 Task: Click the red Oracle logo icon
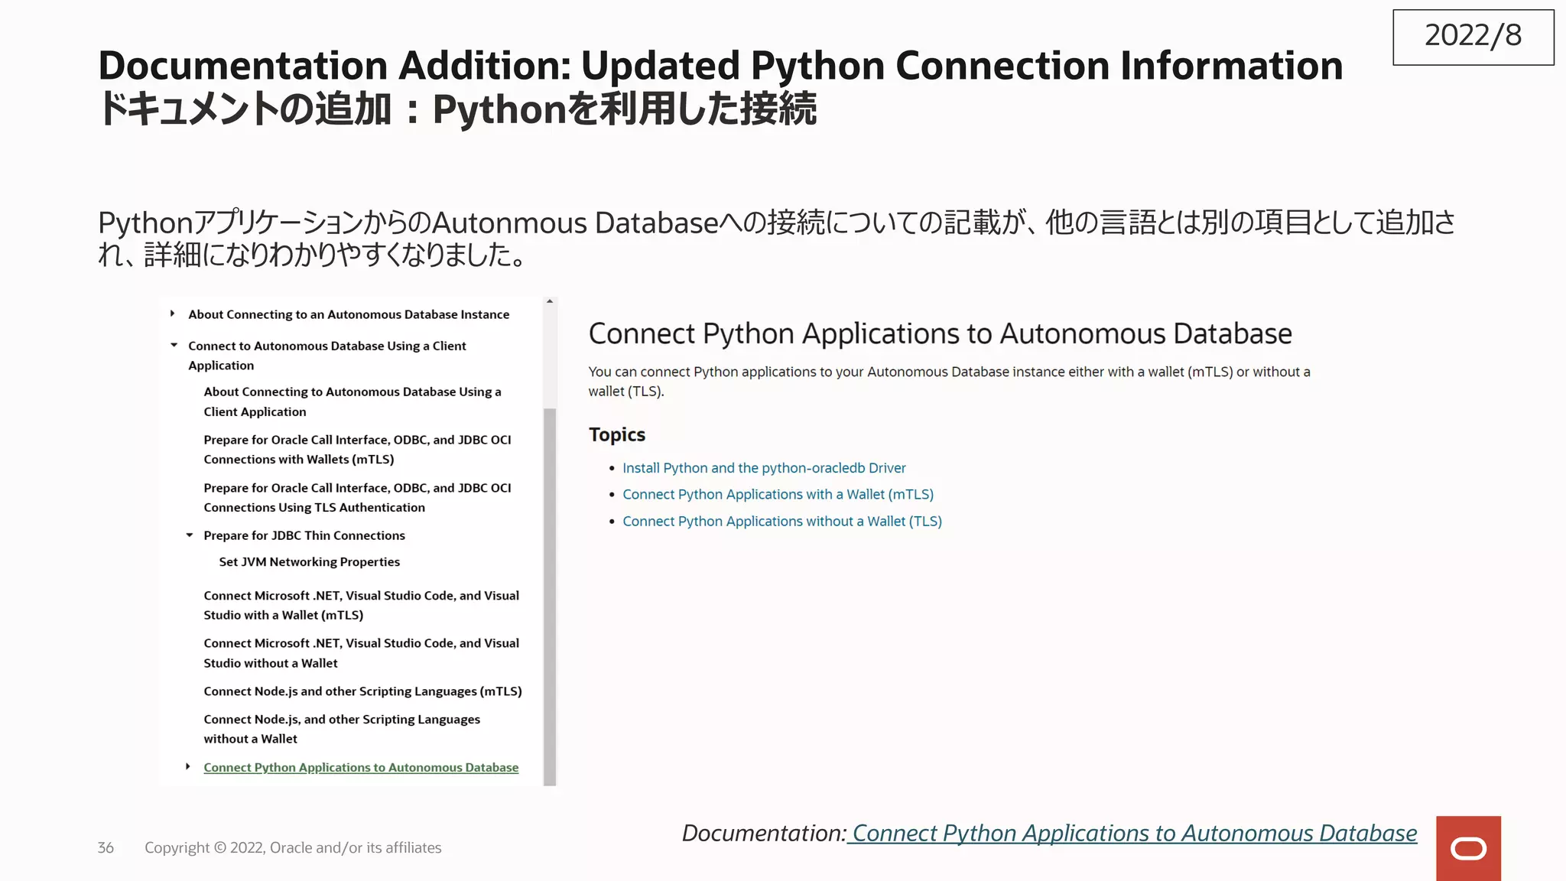point(1468,848)
